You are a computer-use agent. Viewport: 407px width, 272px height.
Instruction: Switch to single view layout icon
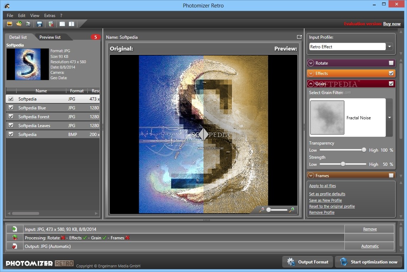[x=62, y=24]
